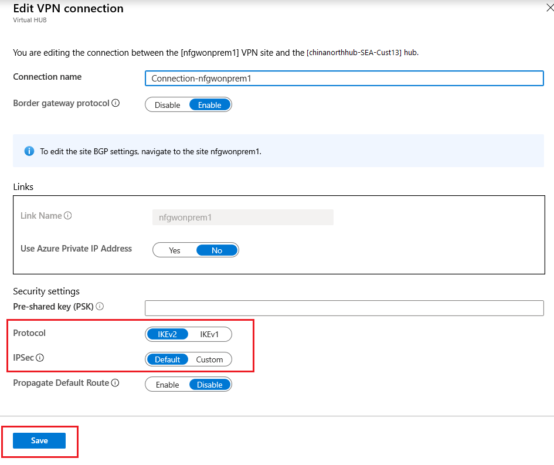Set Use Azure Private IP Address to Yes
The height and width of the screenshot is (465, 554).
point(175,250)
